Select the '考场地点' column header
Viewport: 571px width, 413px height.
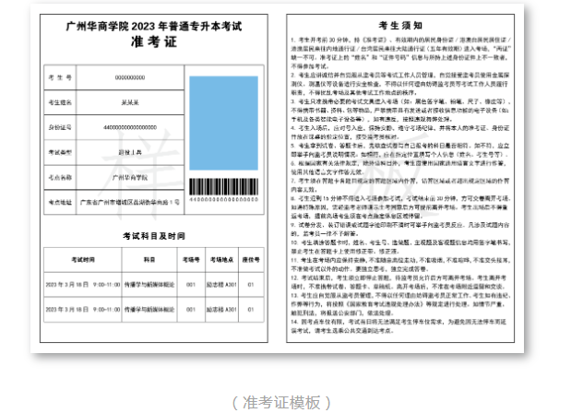(x=221, y=260)
